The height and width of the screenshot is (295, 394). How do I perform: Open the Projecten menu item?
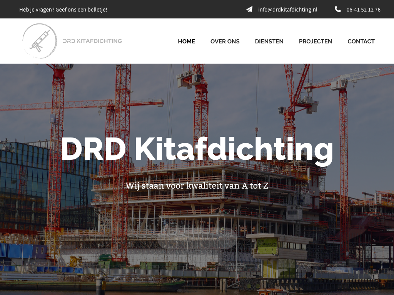point(315,41)
